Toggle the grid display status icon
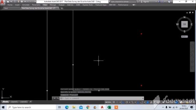 point(114,102)
